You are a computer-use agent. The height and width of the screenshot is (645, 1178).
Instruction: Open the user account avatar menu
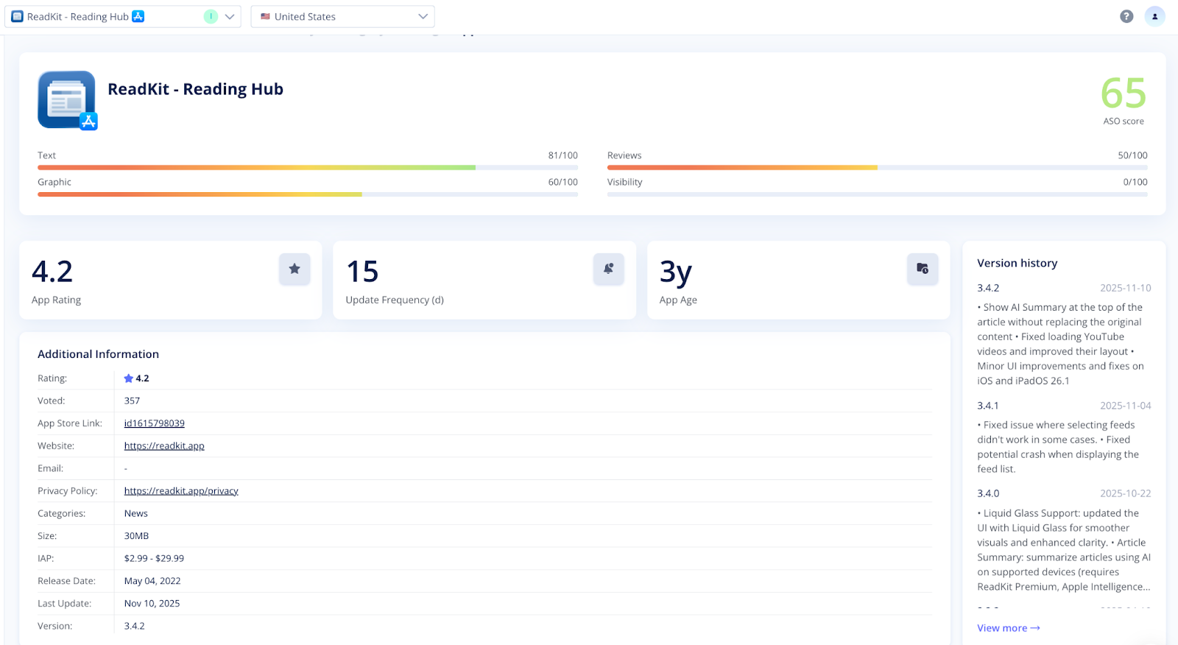pyautogui.click(x=1154, y=16)
